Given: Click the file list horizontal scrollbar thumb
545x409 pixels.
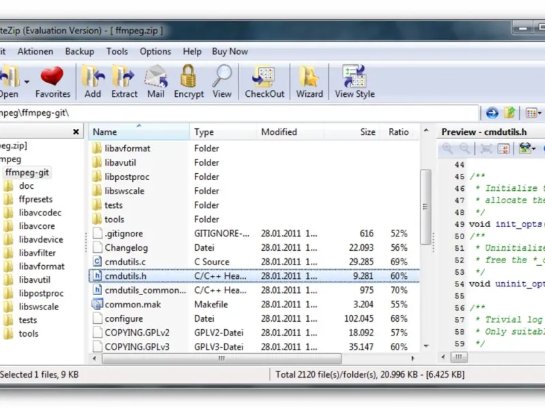Looking at the screenshot, I should 222,359.
